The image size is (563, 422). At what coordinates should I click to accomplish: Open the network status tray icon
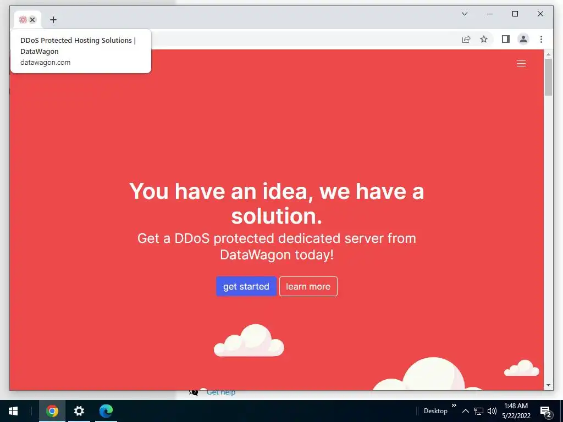coord(479,411)
